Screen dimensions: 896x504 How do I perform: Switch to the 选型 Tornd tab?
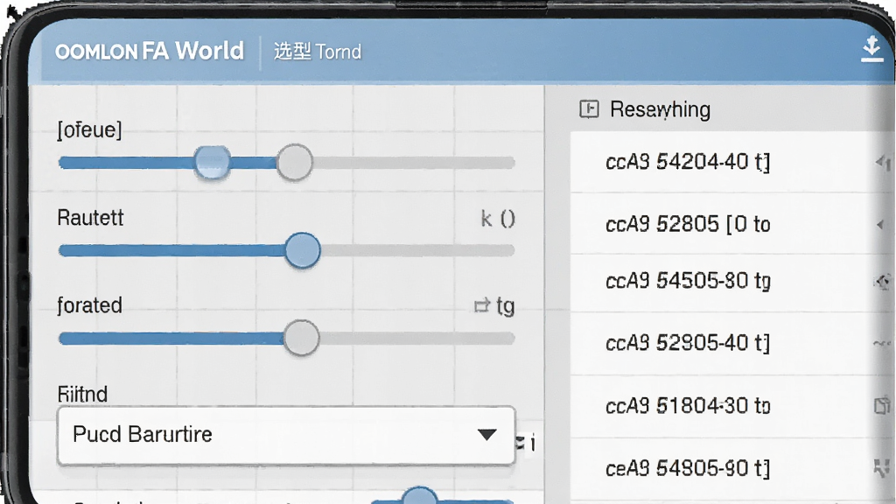coord(317,52)
